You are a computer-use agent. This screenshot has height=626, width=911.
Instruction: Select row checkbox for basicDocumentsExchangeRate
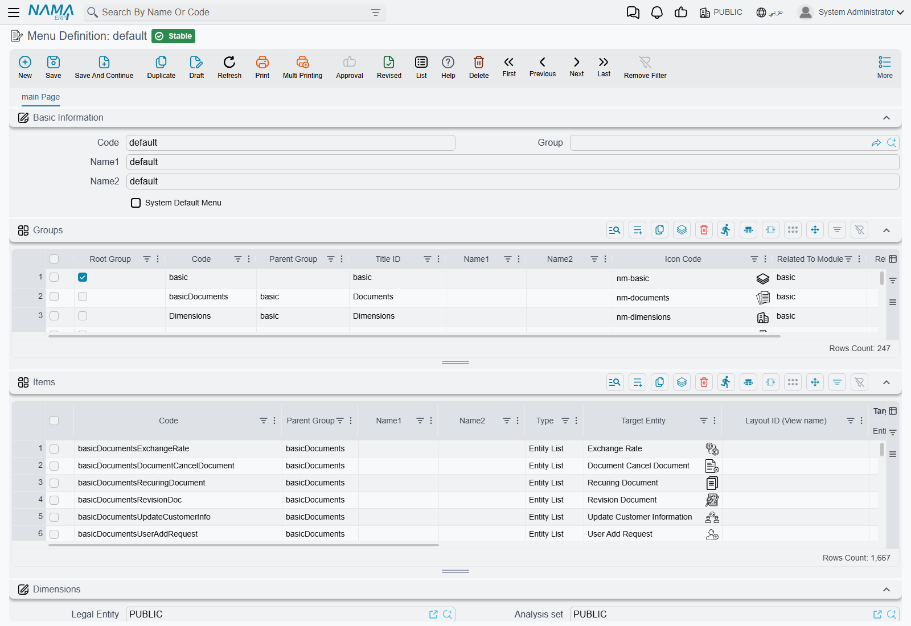pyautogui.click(x=54, y=449)
